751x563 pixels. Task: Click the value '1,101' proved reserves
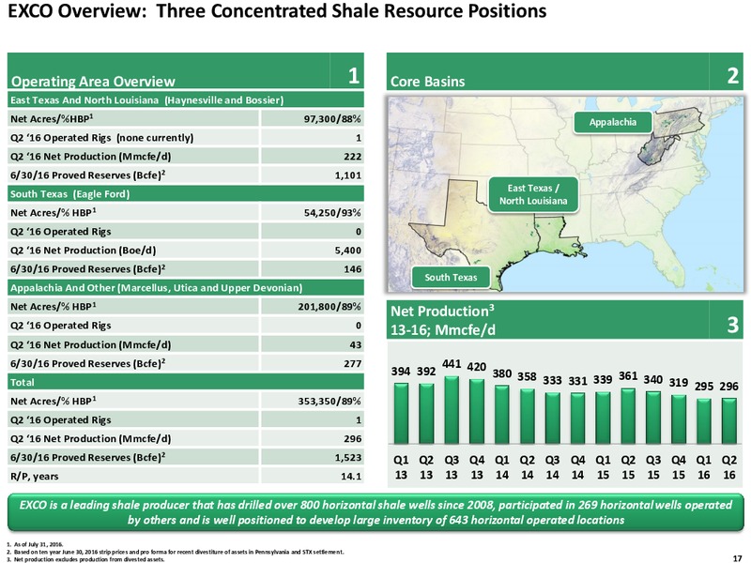click(347, 175)
